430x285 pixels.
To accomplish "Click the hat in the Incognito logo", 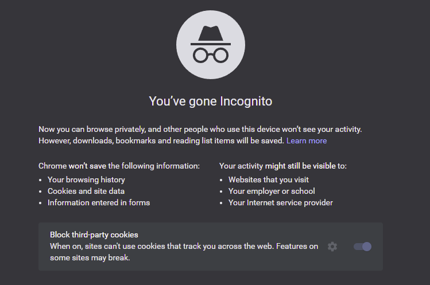I will [x=211, y=35].
